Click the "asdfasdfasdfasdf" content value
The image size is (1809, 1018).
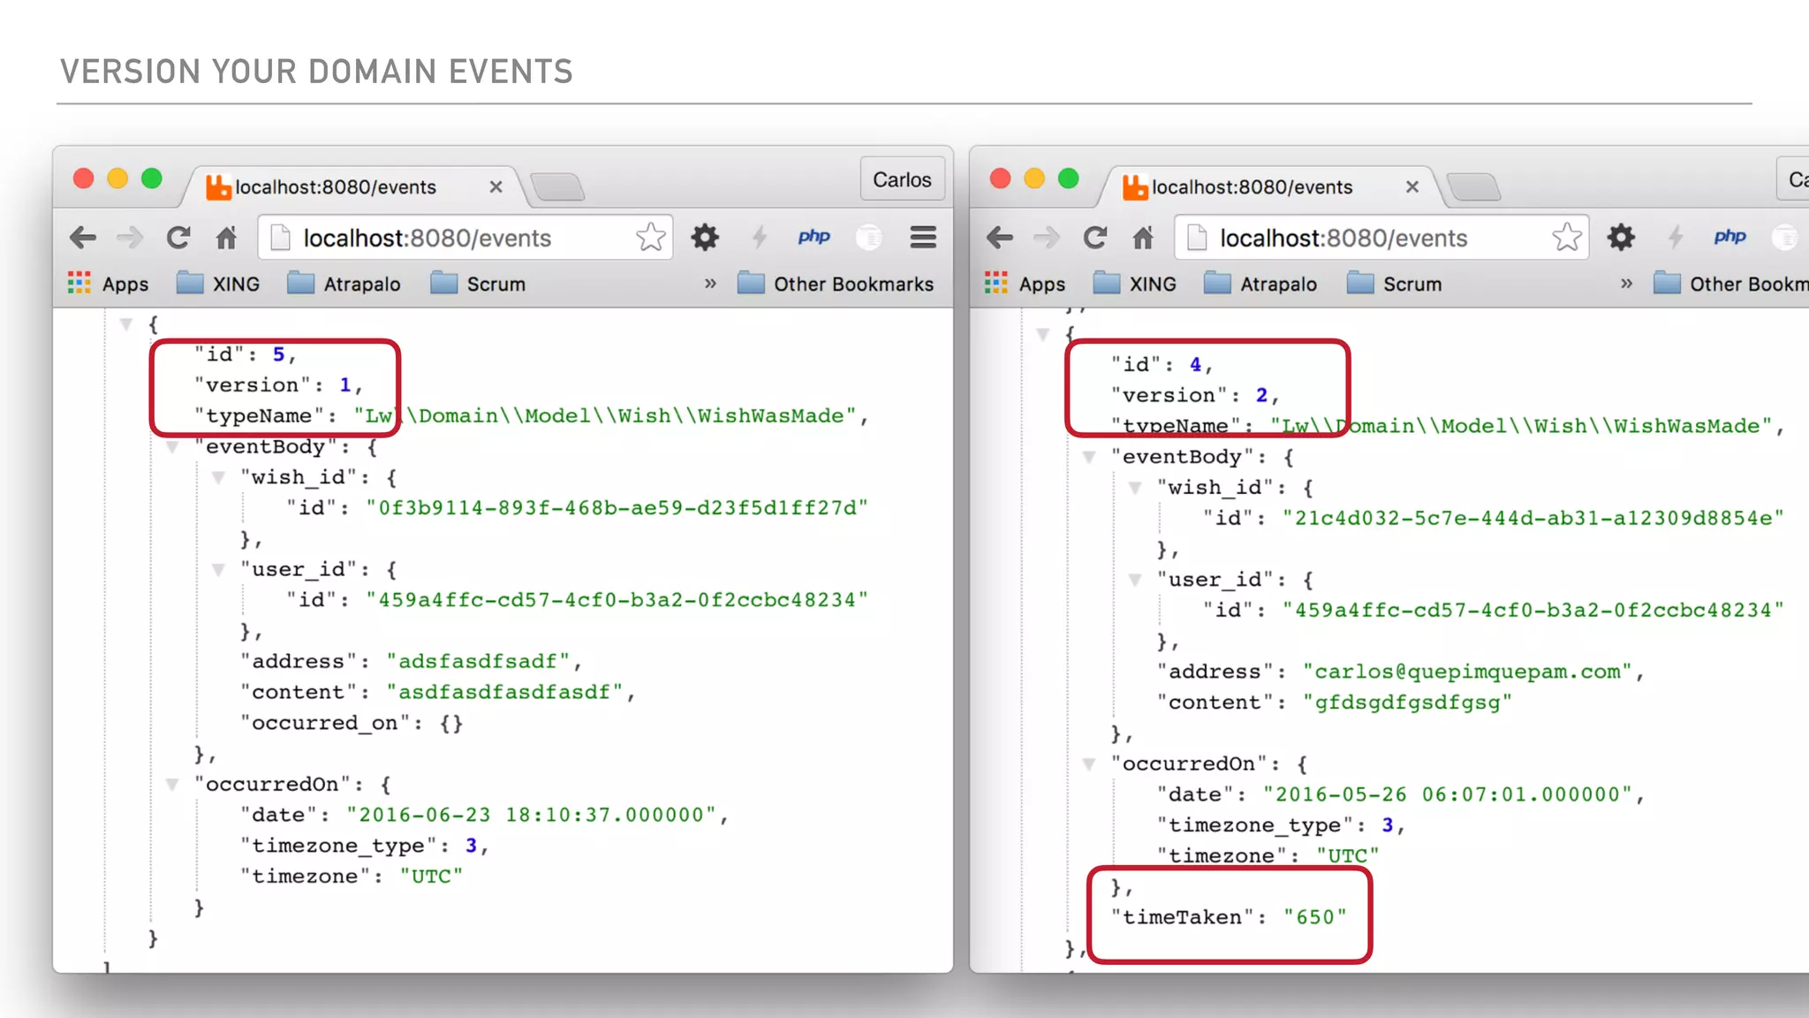pos(505,692)
